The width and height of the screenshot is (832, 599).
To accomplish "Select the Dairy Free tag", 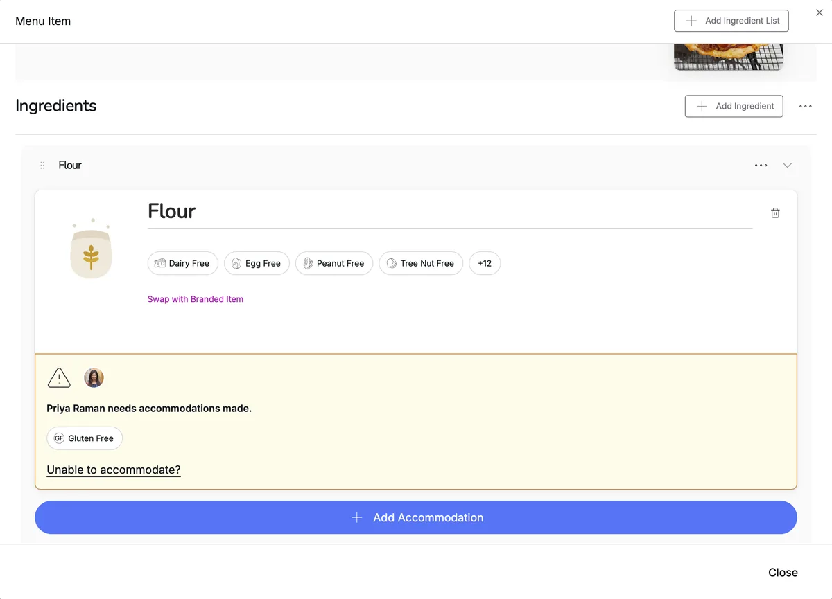I will point(183,263).
